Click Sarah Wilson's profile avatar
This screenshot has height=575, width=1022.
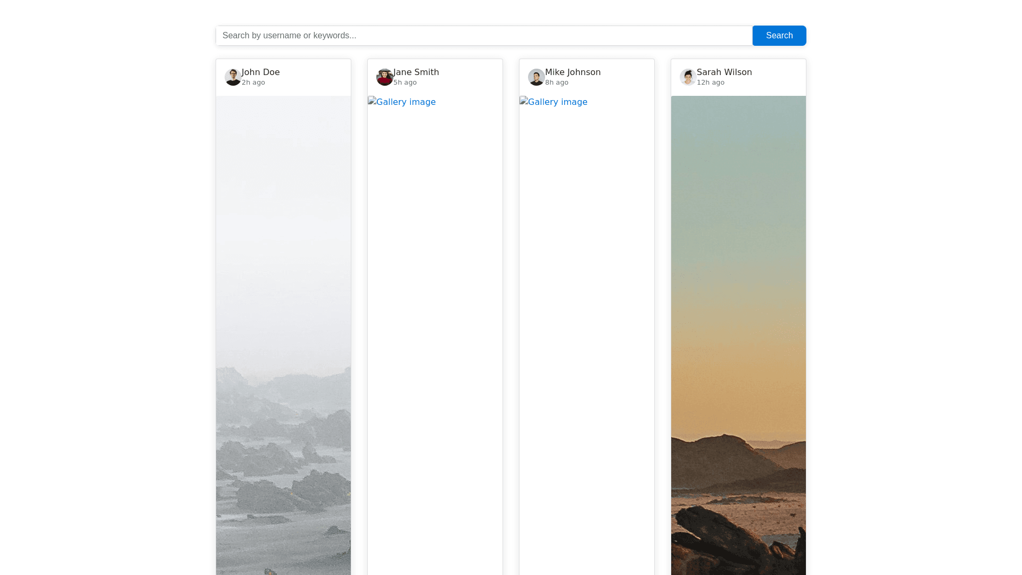click(688, 77)
